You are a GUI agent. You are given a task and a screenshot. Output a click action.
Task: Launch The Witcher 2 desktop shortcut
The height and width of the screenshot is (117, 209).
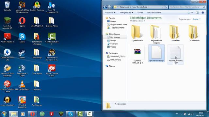pos(52,55)
